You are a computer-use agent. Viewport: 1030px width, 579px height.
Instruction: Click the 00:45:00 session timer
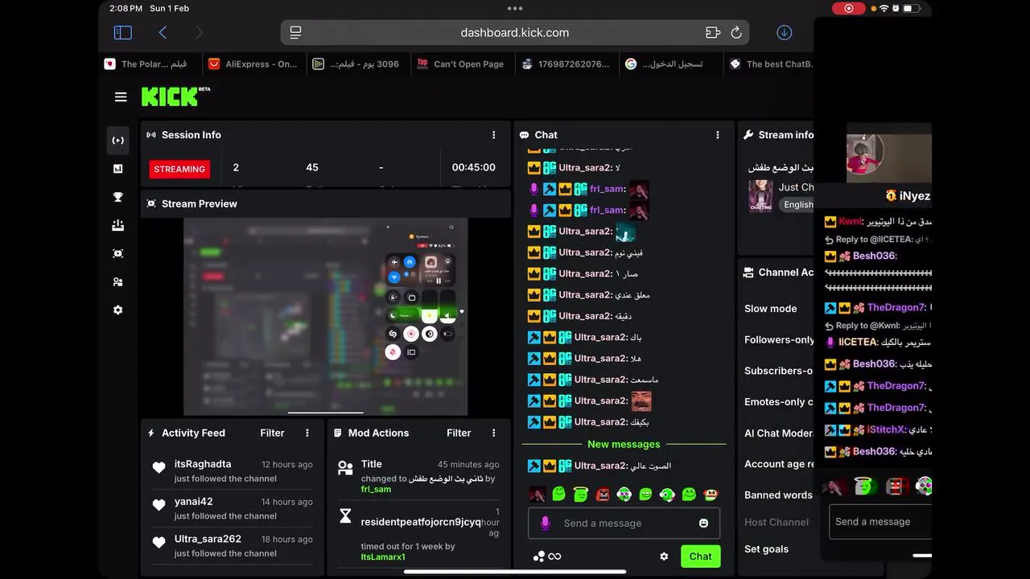pos(474,167)
